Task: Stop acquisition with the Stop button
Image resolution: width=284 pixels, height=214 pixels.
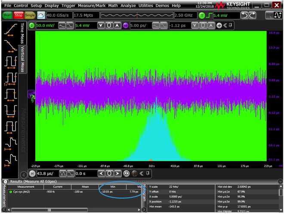Action: pyautogui.click(x=19, y=15)
